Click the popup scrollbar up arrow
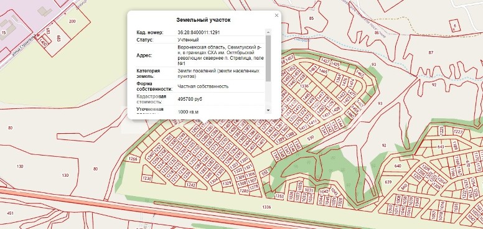This screenshot has width=483, height=229. 268,32
